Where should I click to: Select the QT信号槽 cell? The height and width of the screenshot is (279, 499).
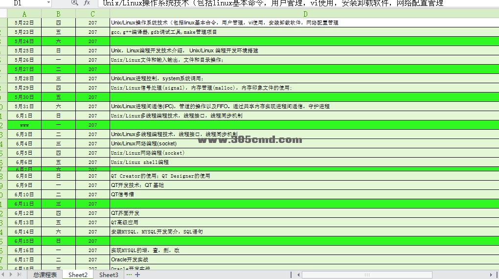(305, 194)
